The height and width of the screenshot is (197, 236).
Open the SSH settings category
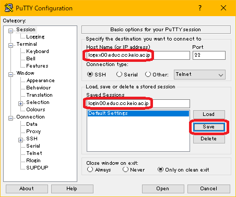click(32, 139)
